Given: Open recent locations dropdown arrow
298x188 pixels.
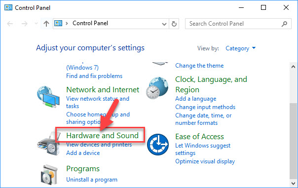Looking at the screenshot, I should pyautogui.click(x=36, y=24).
